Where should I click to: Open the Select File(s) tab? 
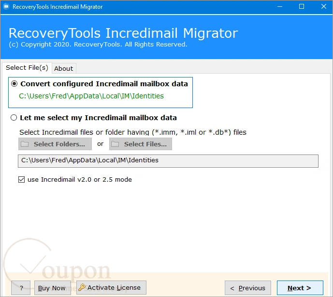pos(27,68)
